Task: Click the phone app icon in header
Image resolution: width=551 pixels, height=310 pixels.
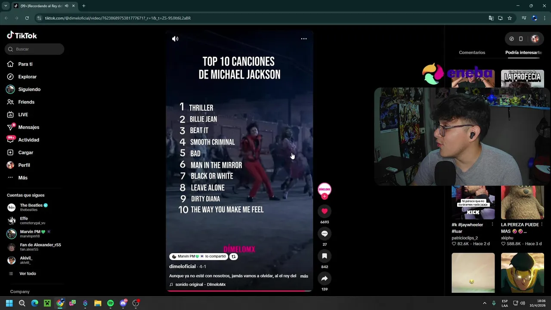Action: point(521,39)
